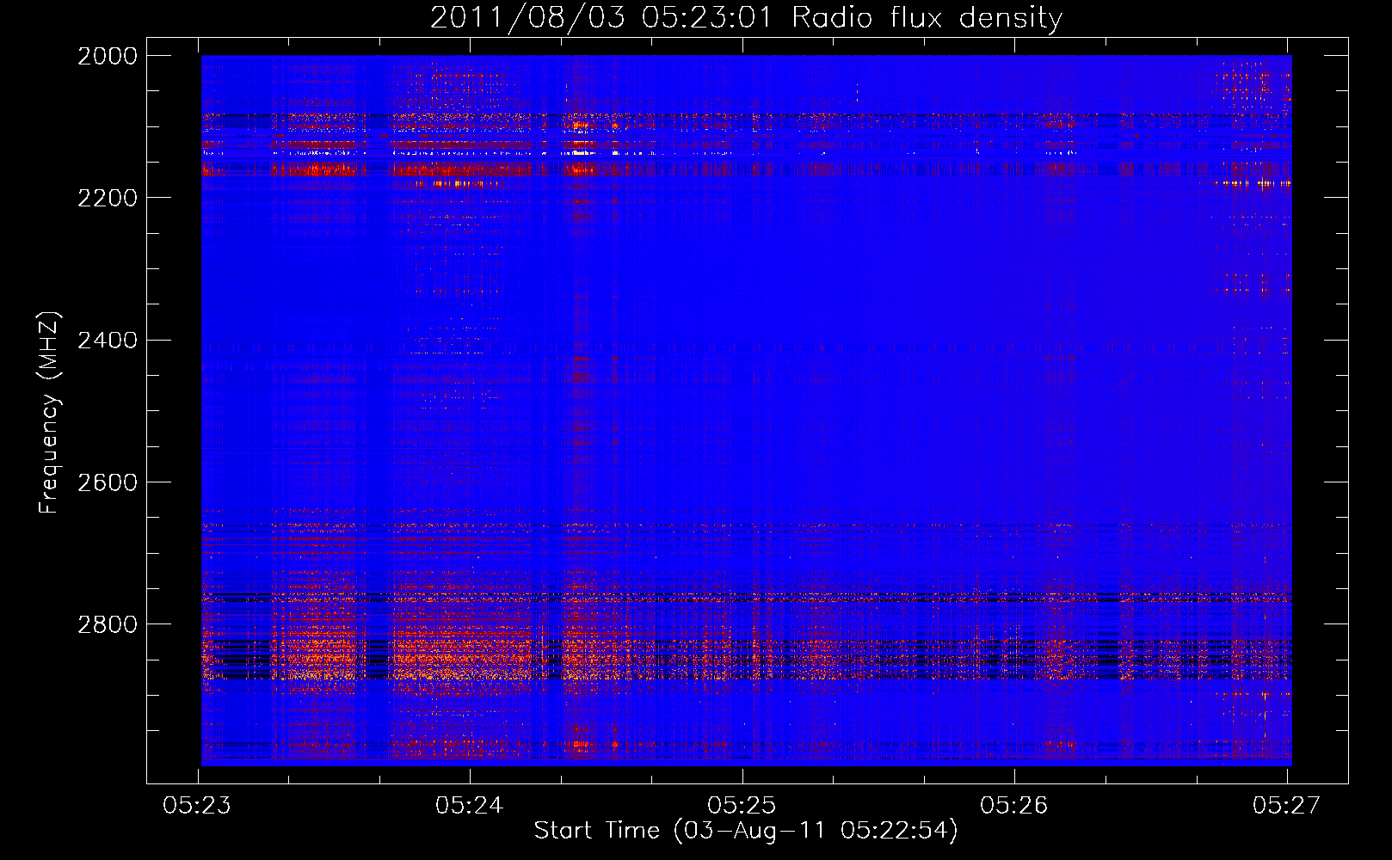Click the '2400' frequency axis label
Screen dimensions: 1392x860
[108, 341]
